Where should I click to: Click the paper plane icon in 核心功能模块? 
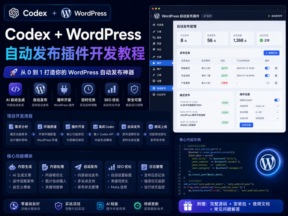click(78, 167)
